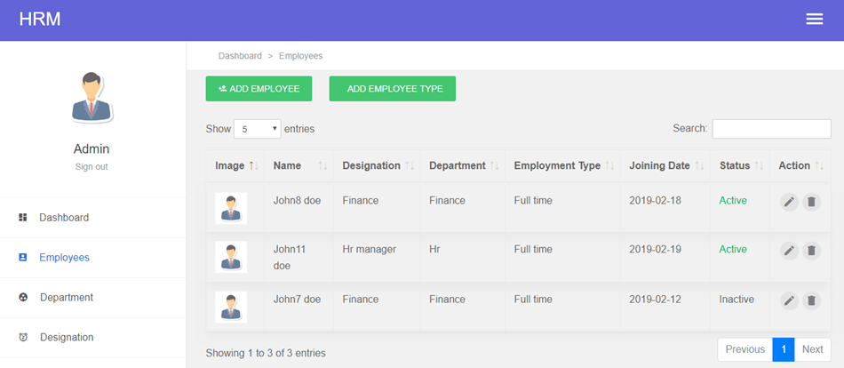
Task: Sort by Name column arrows
Action: (323, 166)
